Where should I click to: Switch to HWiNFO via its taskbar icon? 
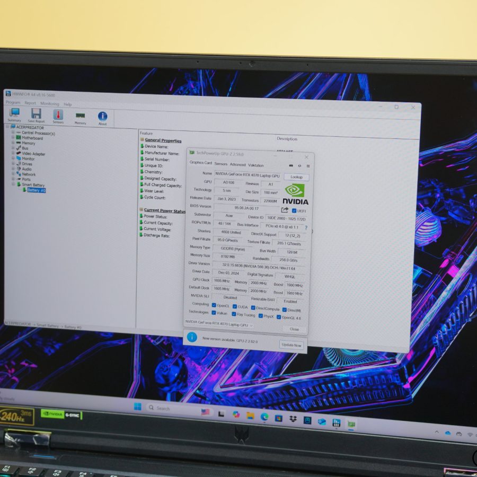click(x=336, y=422)
